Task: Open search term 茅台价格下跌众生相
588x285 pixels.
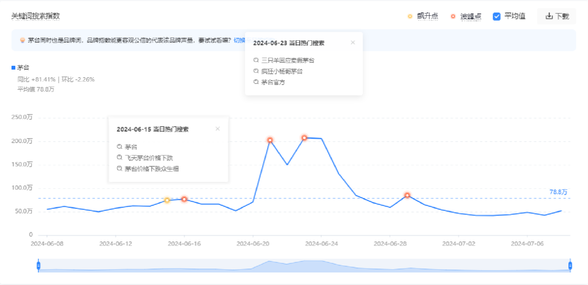Action: pyautogui.click(x=151, y=169)
